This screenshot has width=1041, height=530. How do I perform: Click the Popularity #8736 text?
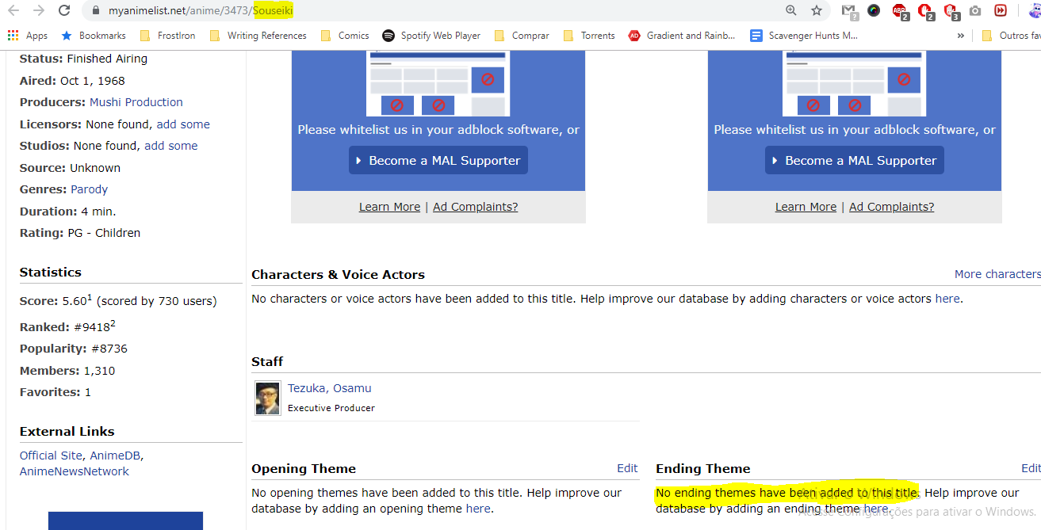(74, 349)
